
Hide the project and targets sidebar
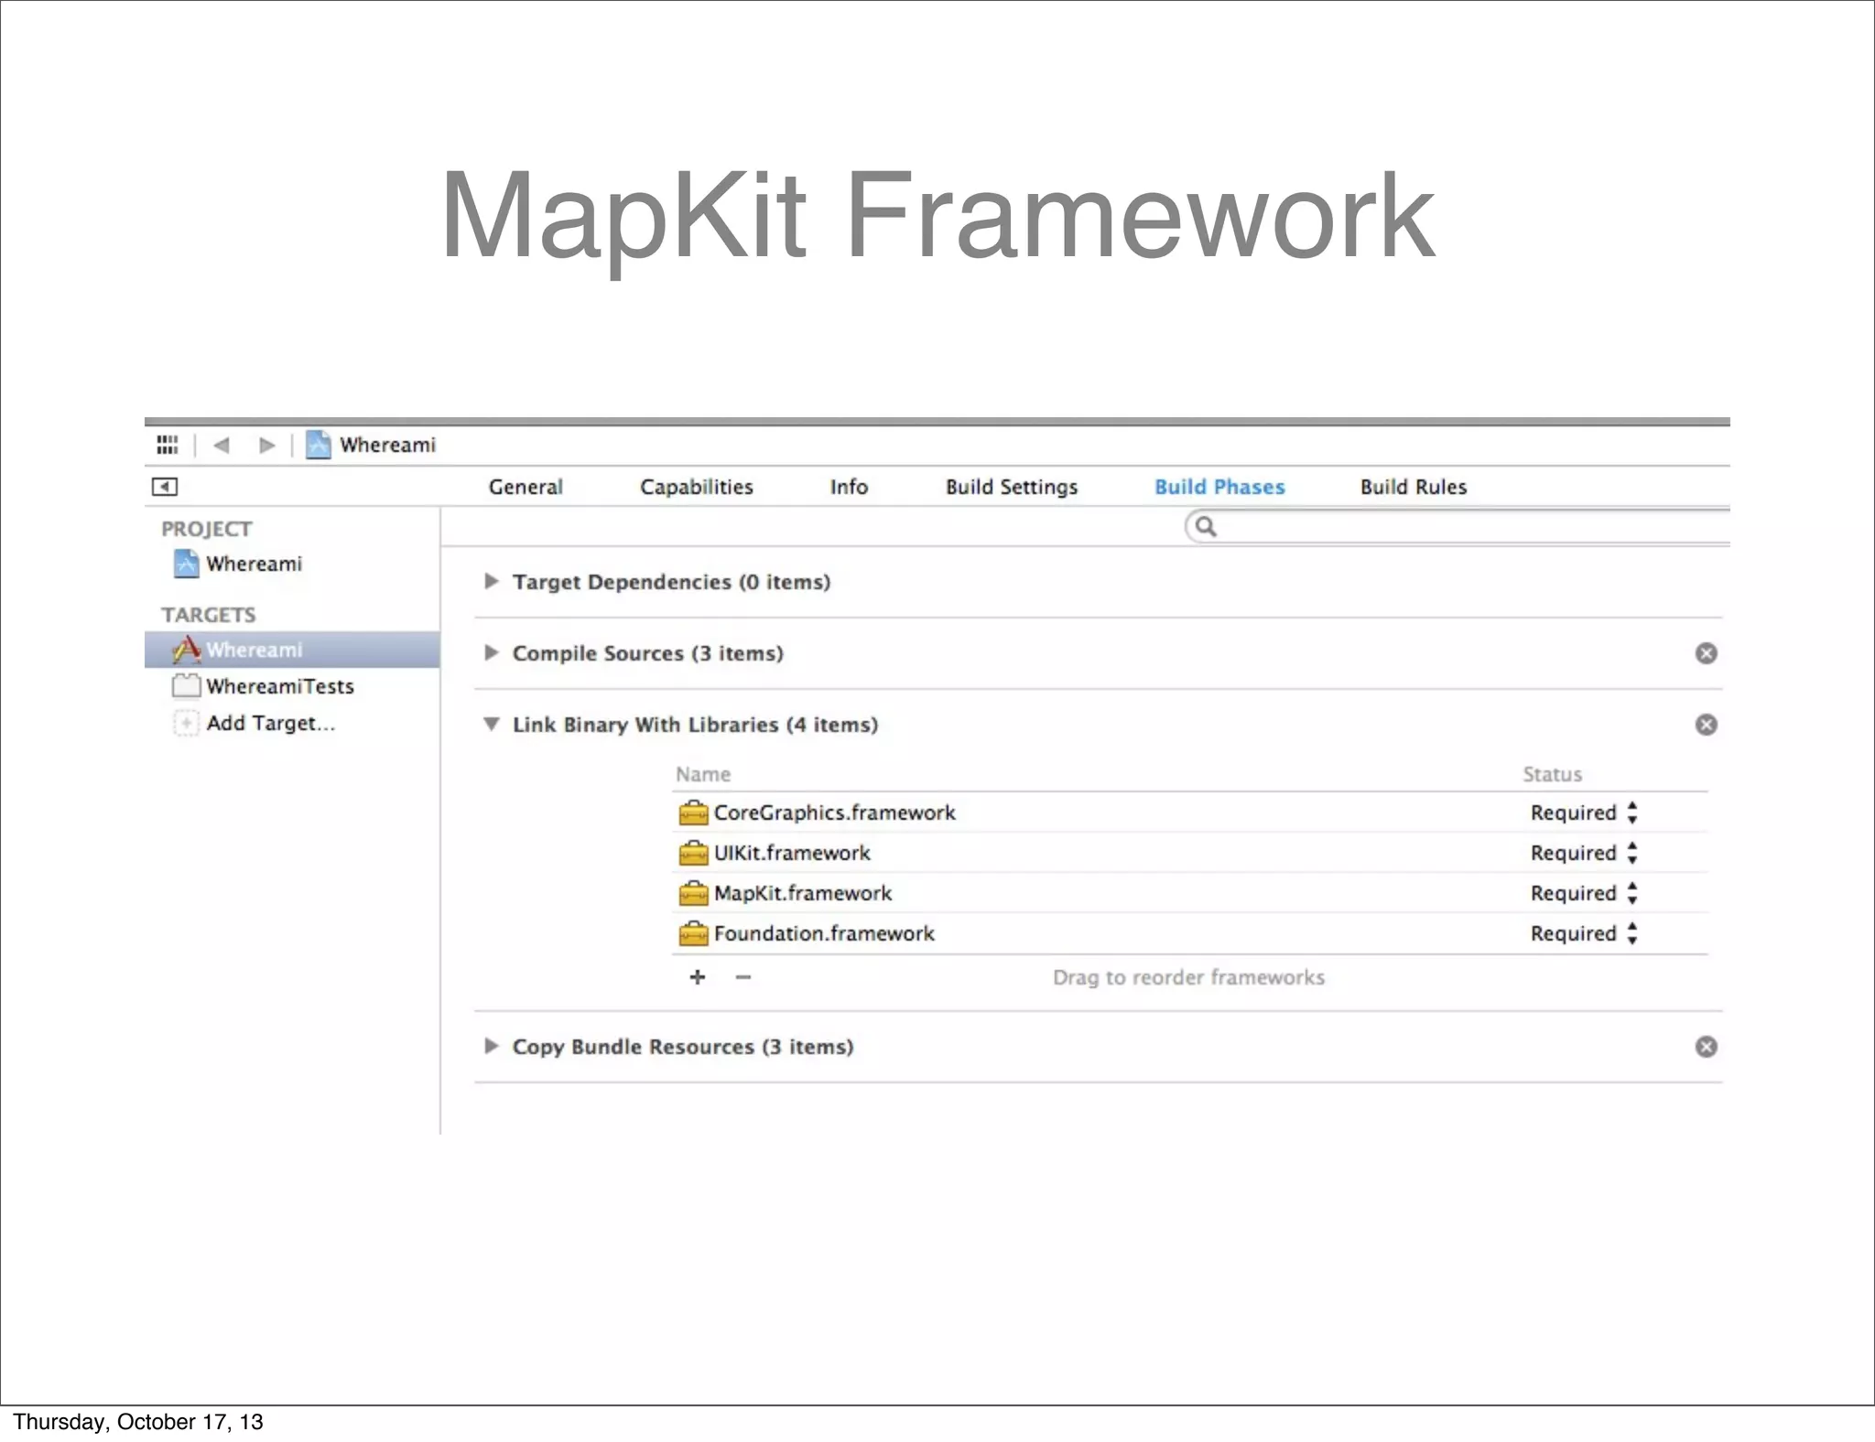tap(165, 487)
